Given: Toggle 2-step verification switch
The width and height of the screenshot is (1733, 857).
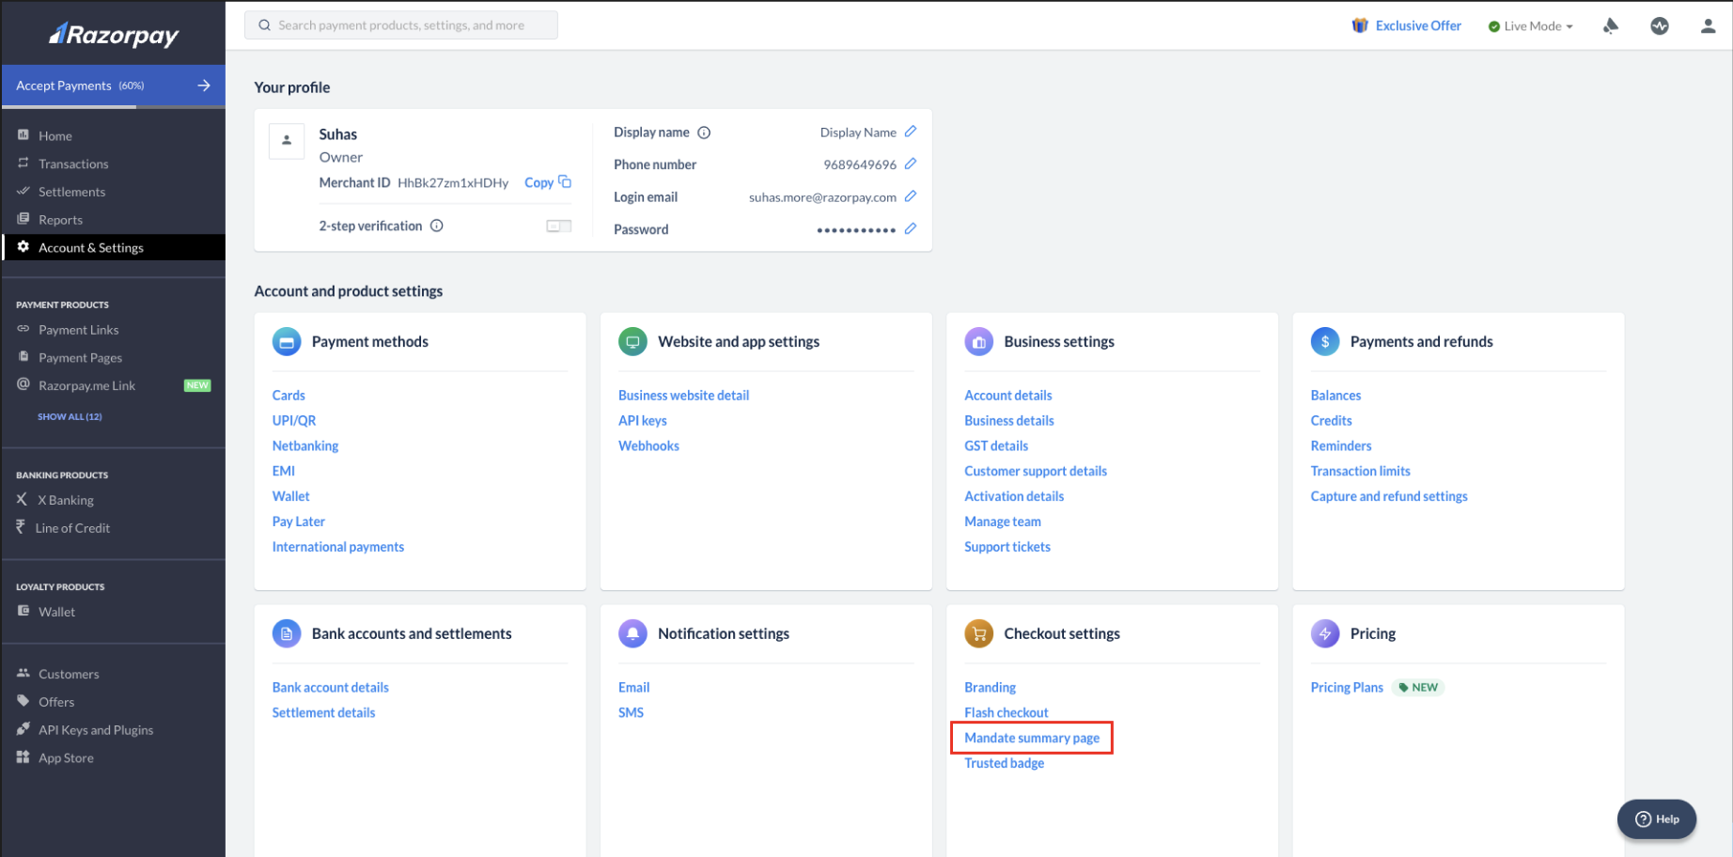Looking at the screenshot, I should 559,226.
